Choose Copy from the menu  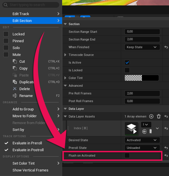[x=31, y=68]
